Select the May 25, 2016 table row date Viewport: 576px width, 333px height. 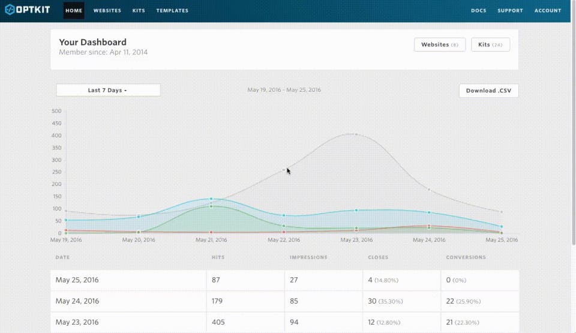click(77, 280)
